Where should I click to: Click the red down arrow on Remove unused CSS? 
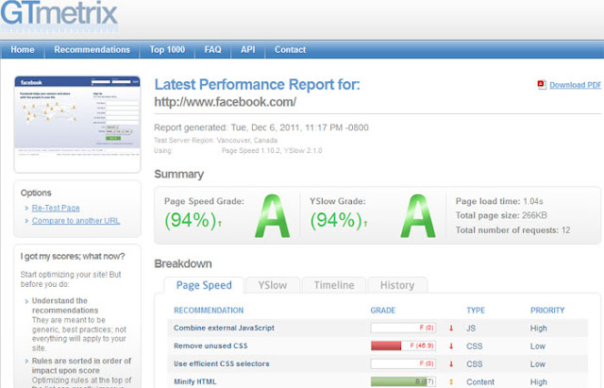[x=451, y=346]
